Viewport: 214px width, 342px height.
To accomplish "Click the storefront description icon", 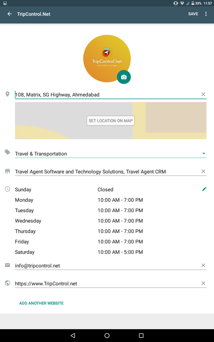I will (7, 171).
